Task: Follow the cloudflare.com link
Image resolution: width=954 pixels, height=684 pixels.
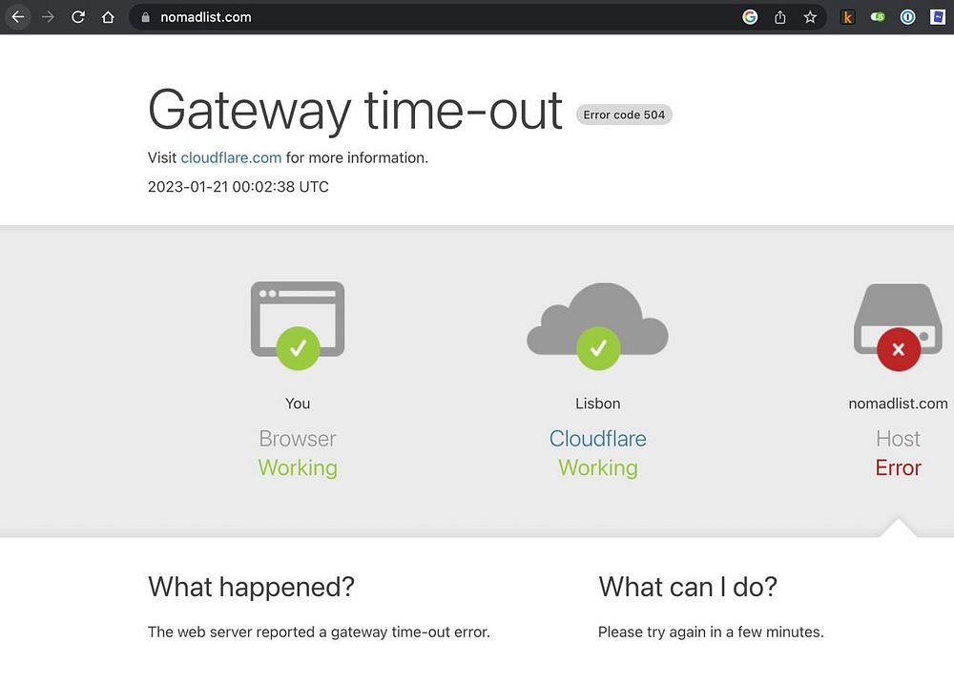Action: (x=231, y=157)
